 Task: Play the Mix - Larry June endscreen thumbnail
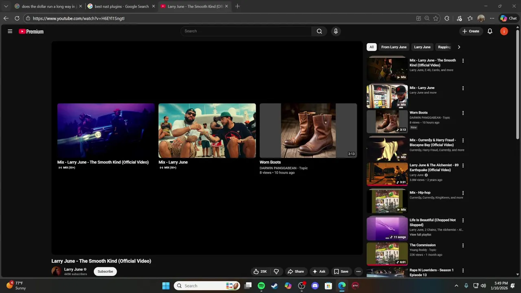click(x=207, y=131)
